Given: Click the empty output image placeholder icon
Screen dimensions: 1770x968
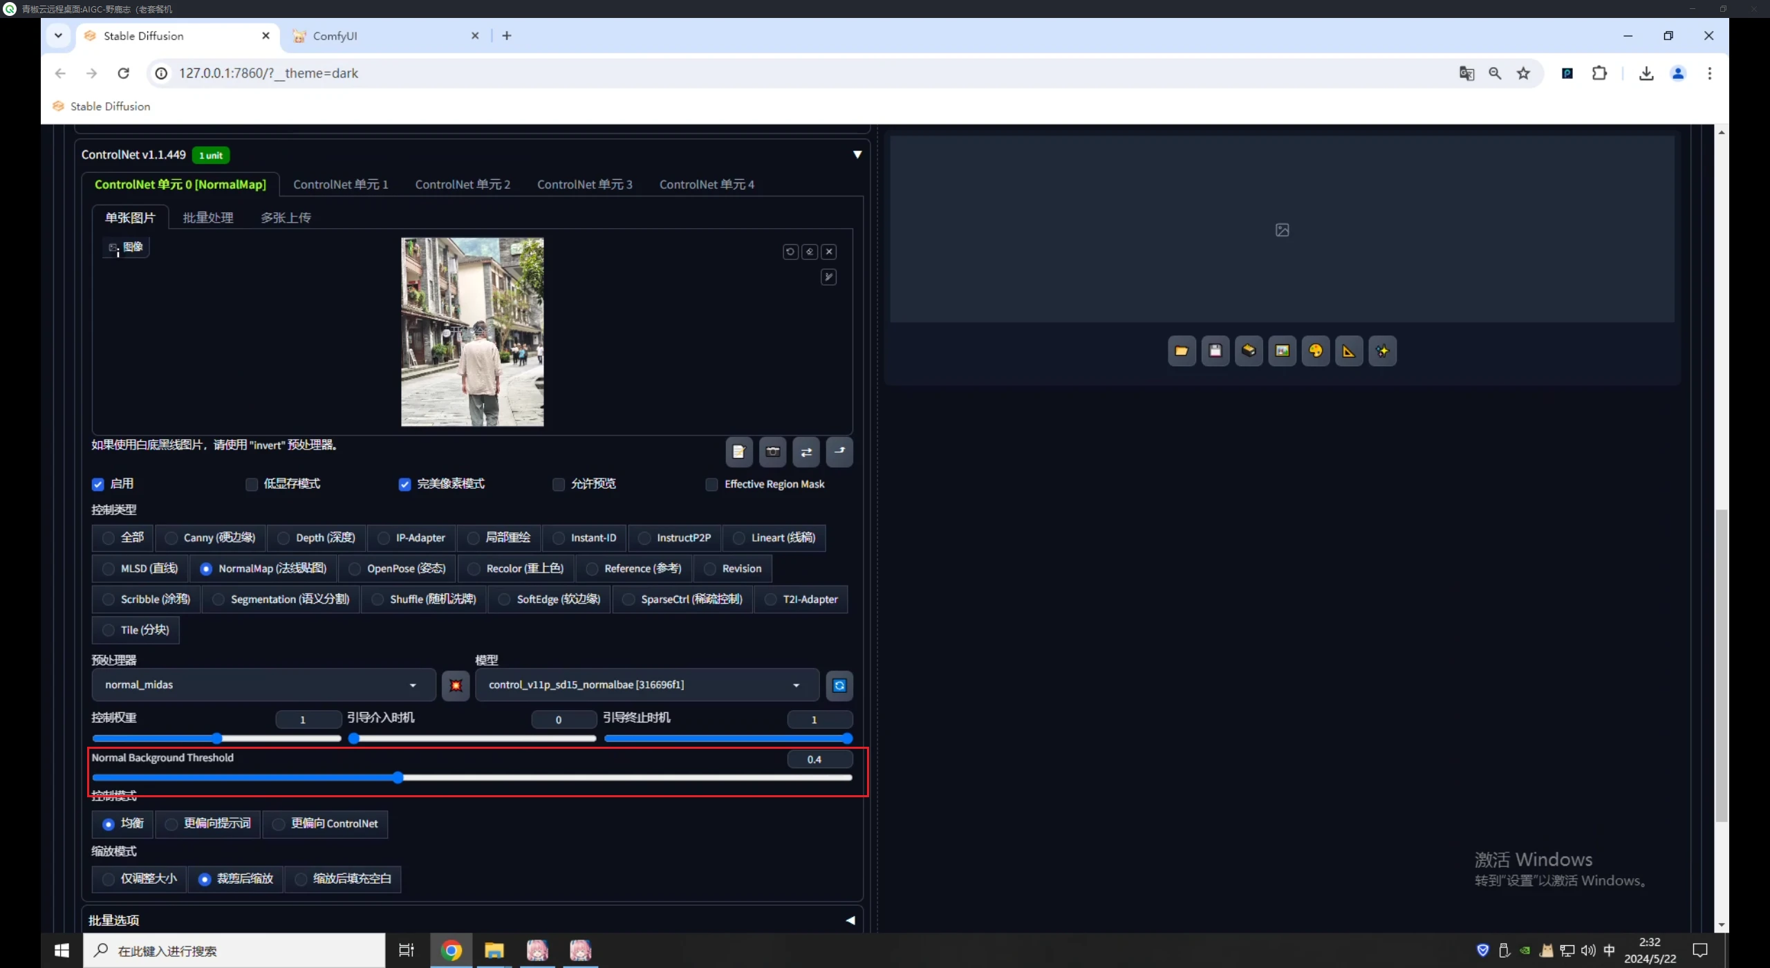Looking at the screenshot, I should pos(1283,230).
